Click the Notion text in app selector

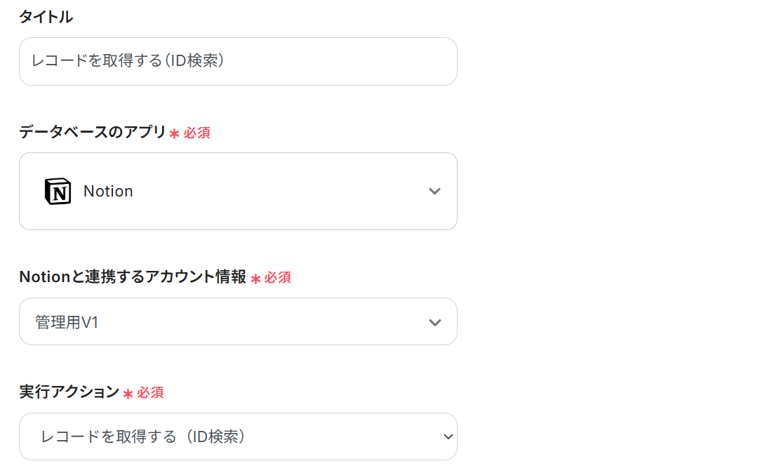pos(108,191)
